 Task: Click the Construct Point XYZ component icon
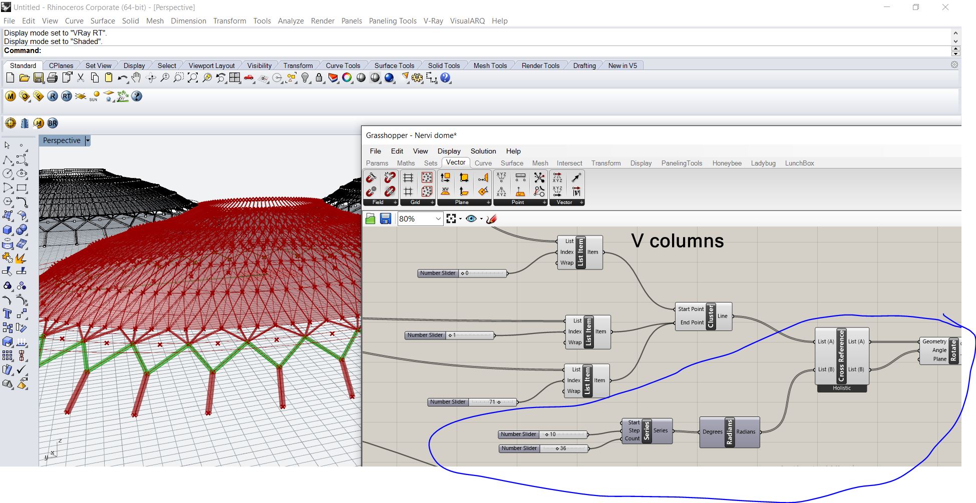[x=501, y=177]
